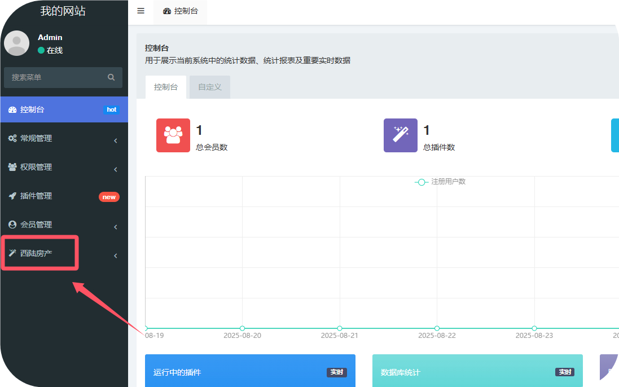Screen dimensions: 619x387
Task: Click the rocket icon next to 插件管理
Action: tap(12, 196)
